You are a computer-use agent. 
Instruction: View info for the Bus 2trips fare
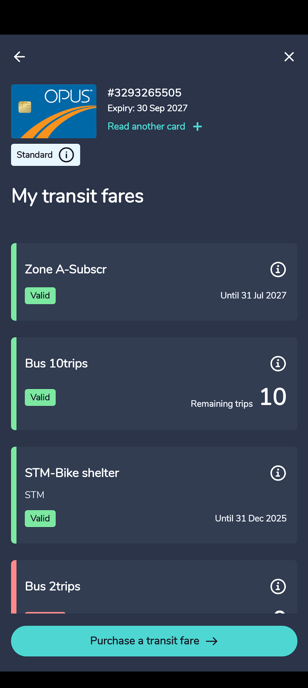tap(278, 586)
